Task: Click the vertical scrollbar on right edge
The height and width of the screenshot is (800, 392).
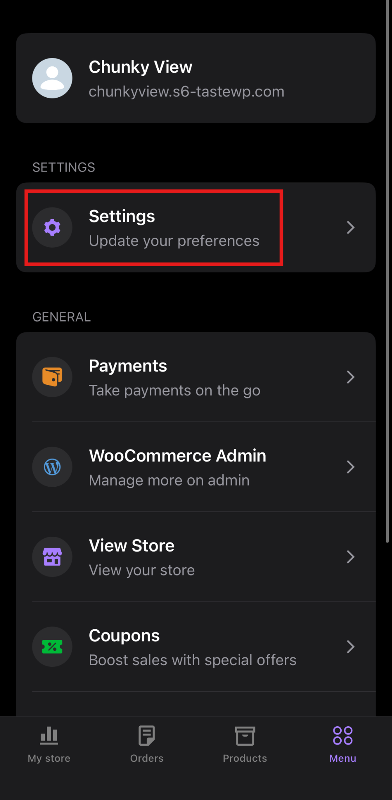Action: tap(387, 273)
